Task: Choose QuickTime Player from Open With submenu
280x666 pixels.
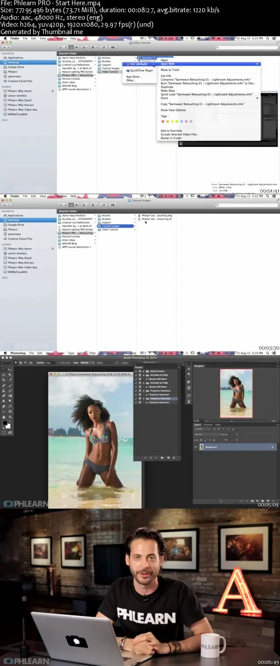Action: point(141,70)
